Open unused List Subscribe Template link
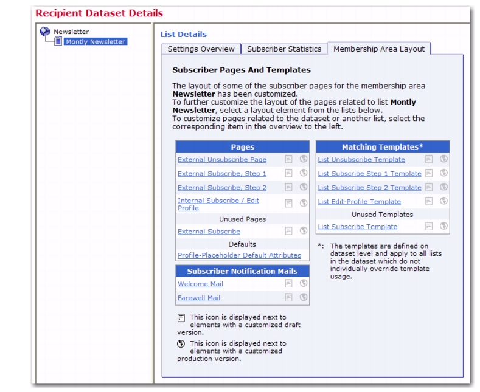The height and width of the screenshot is (392, 480). (358, 227)
